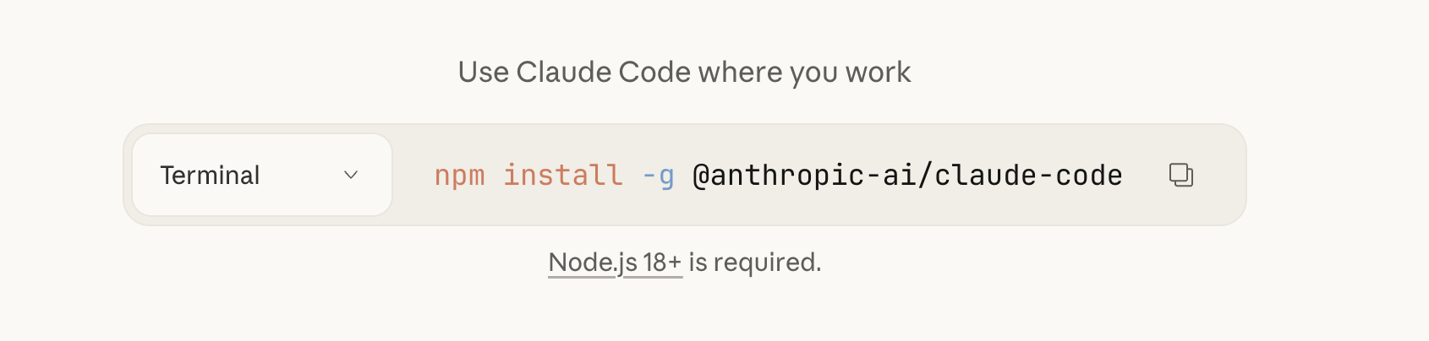Click the word "Node.js" in the requirement note
The height and width of the screenshot is (341, 1429).
tap(593, 263)
